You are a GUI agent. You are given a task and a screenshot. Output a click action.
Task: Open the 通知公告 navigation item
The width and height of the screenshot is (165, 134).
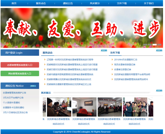[68, 3]
